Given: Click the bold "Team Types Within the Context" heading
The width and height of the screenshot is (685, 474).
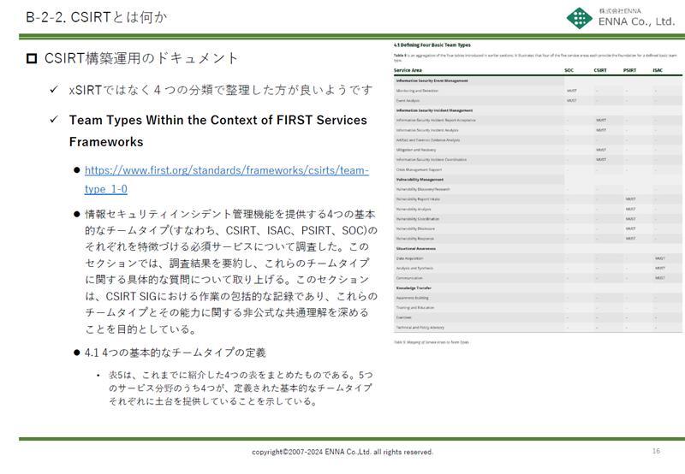Looking at the screenshot, I should tap(218, 131).
